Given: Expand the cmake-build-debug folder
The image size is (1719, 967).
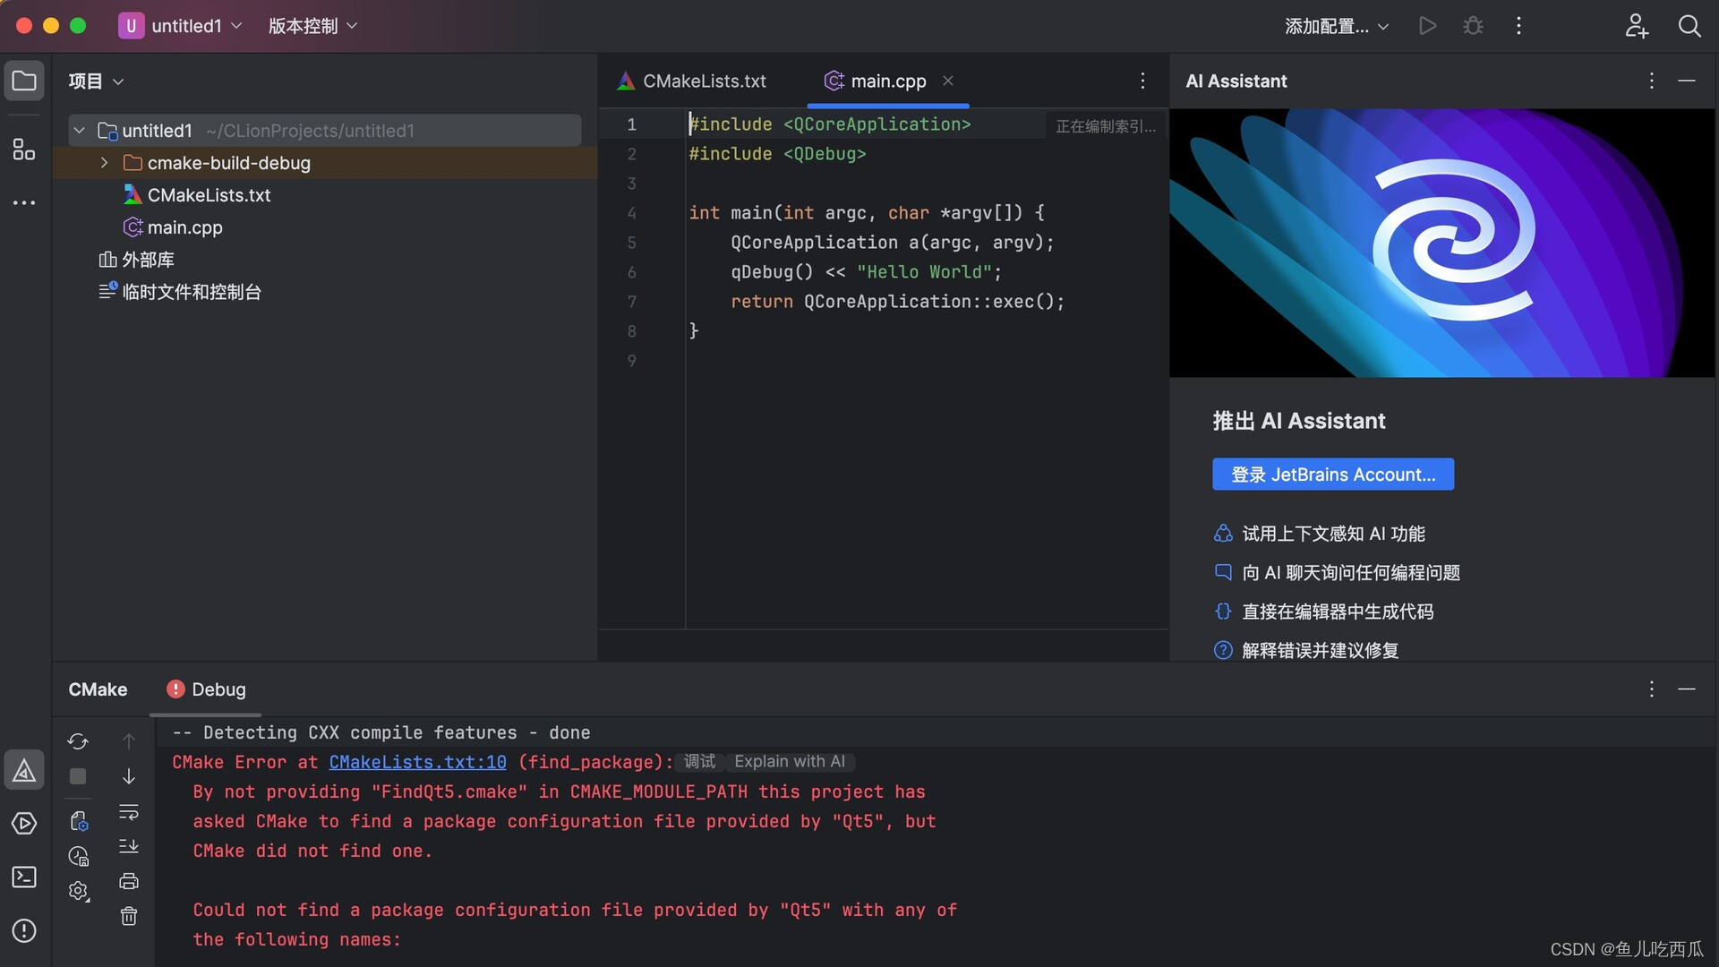Looking at the screenshot, I should [x=104, y=163].
